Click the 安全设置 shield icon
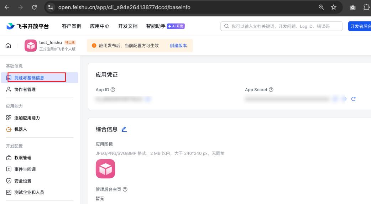The image size is (371, 204). (9, 181)
